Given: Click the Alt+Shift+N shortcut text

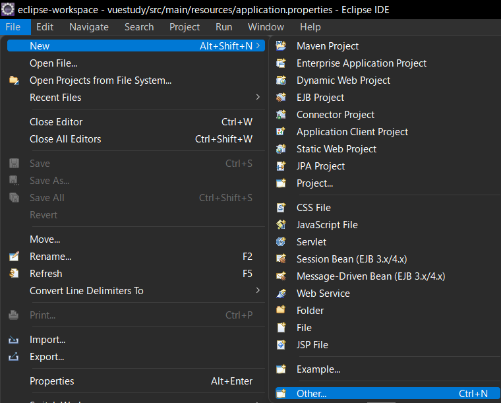Looking at the screenshot, I should (x=226, y=46).
